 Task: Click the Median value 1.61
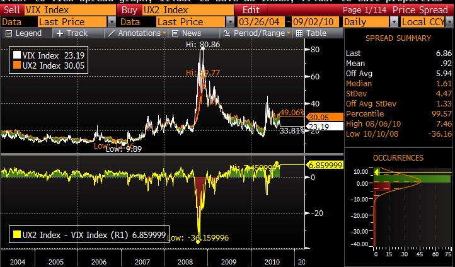pos(444,84)
